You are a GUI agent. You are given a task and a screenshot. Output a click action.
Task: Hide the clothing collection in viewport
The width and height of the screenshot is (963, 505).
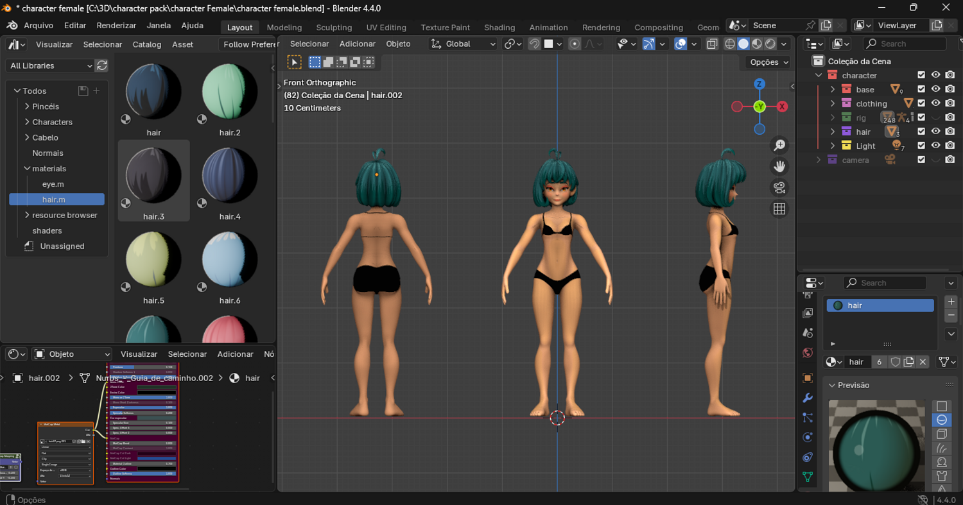(x=935, y=103)
